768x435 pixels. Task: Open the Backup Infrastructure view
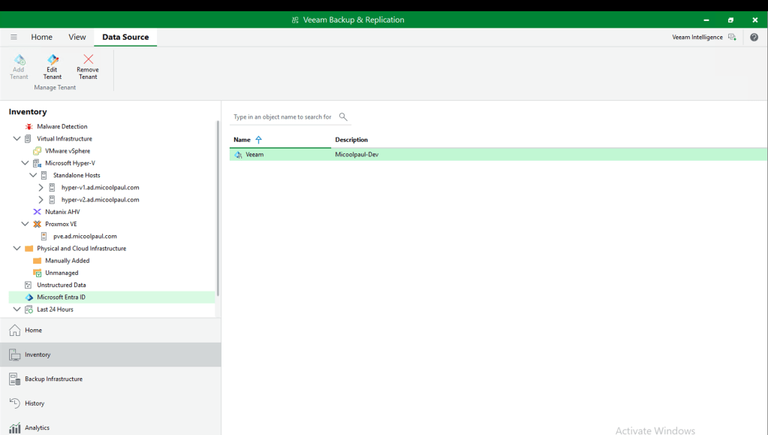tap(110, 379)
